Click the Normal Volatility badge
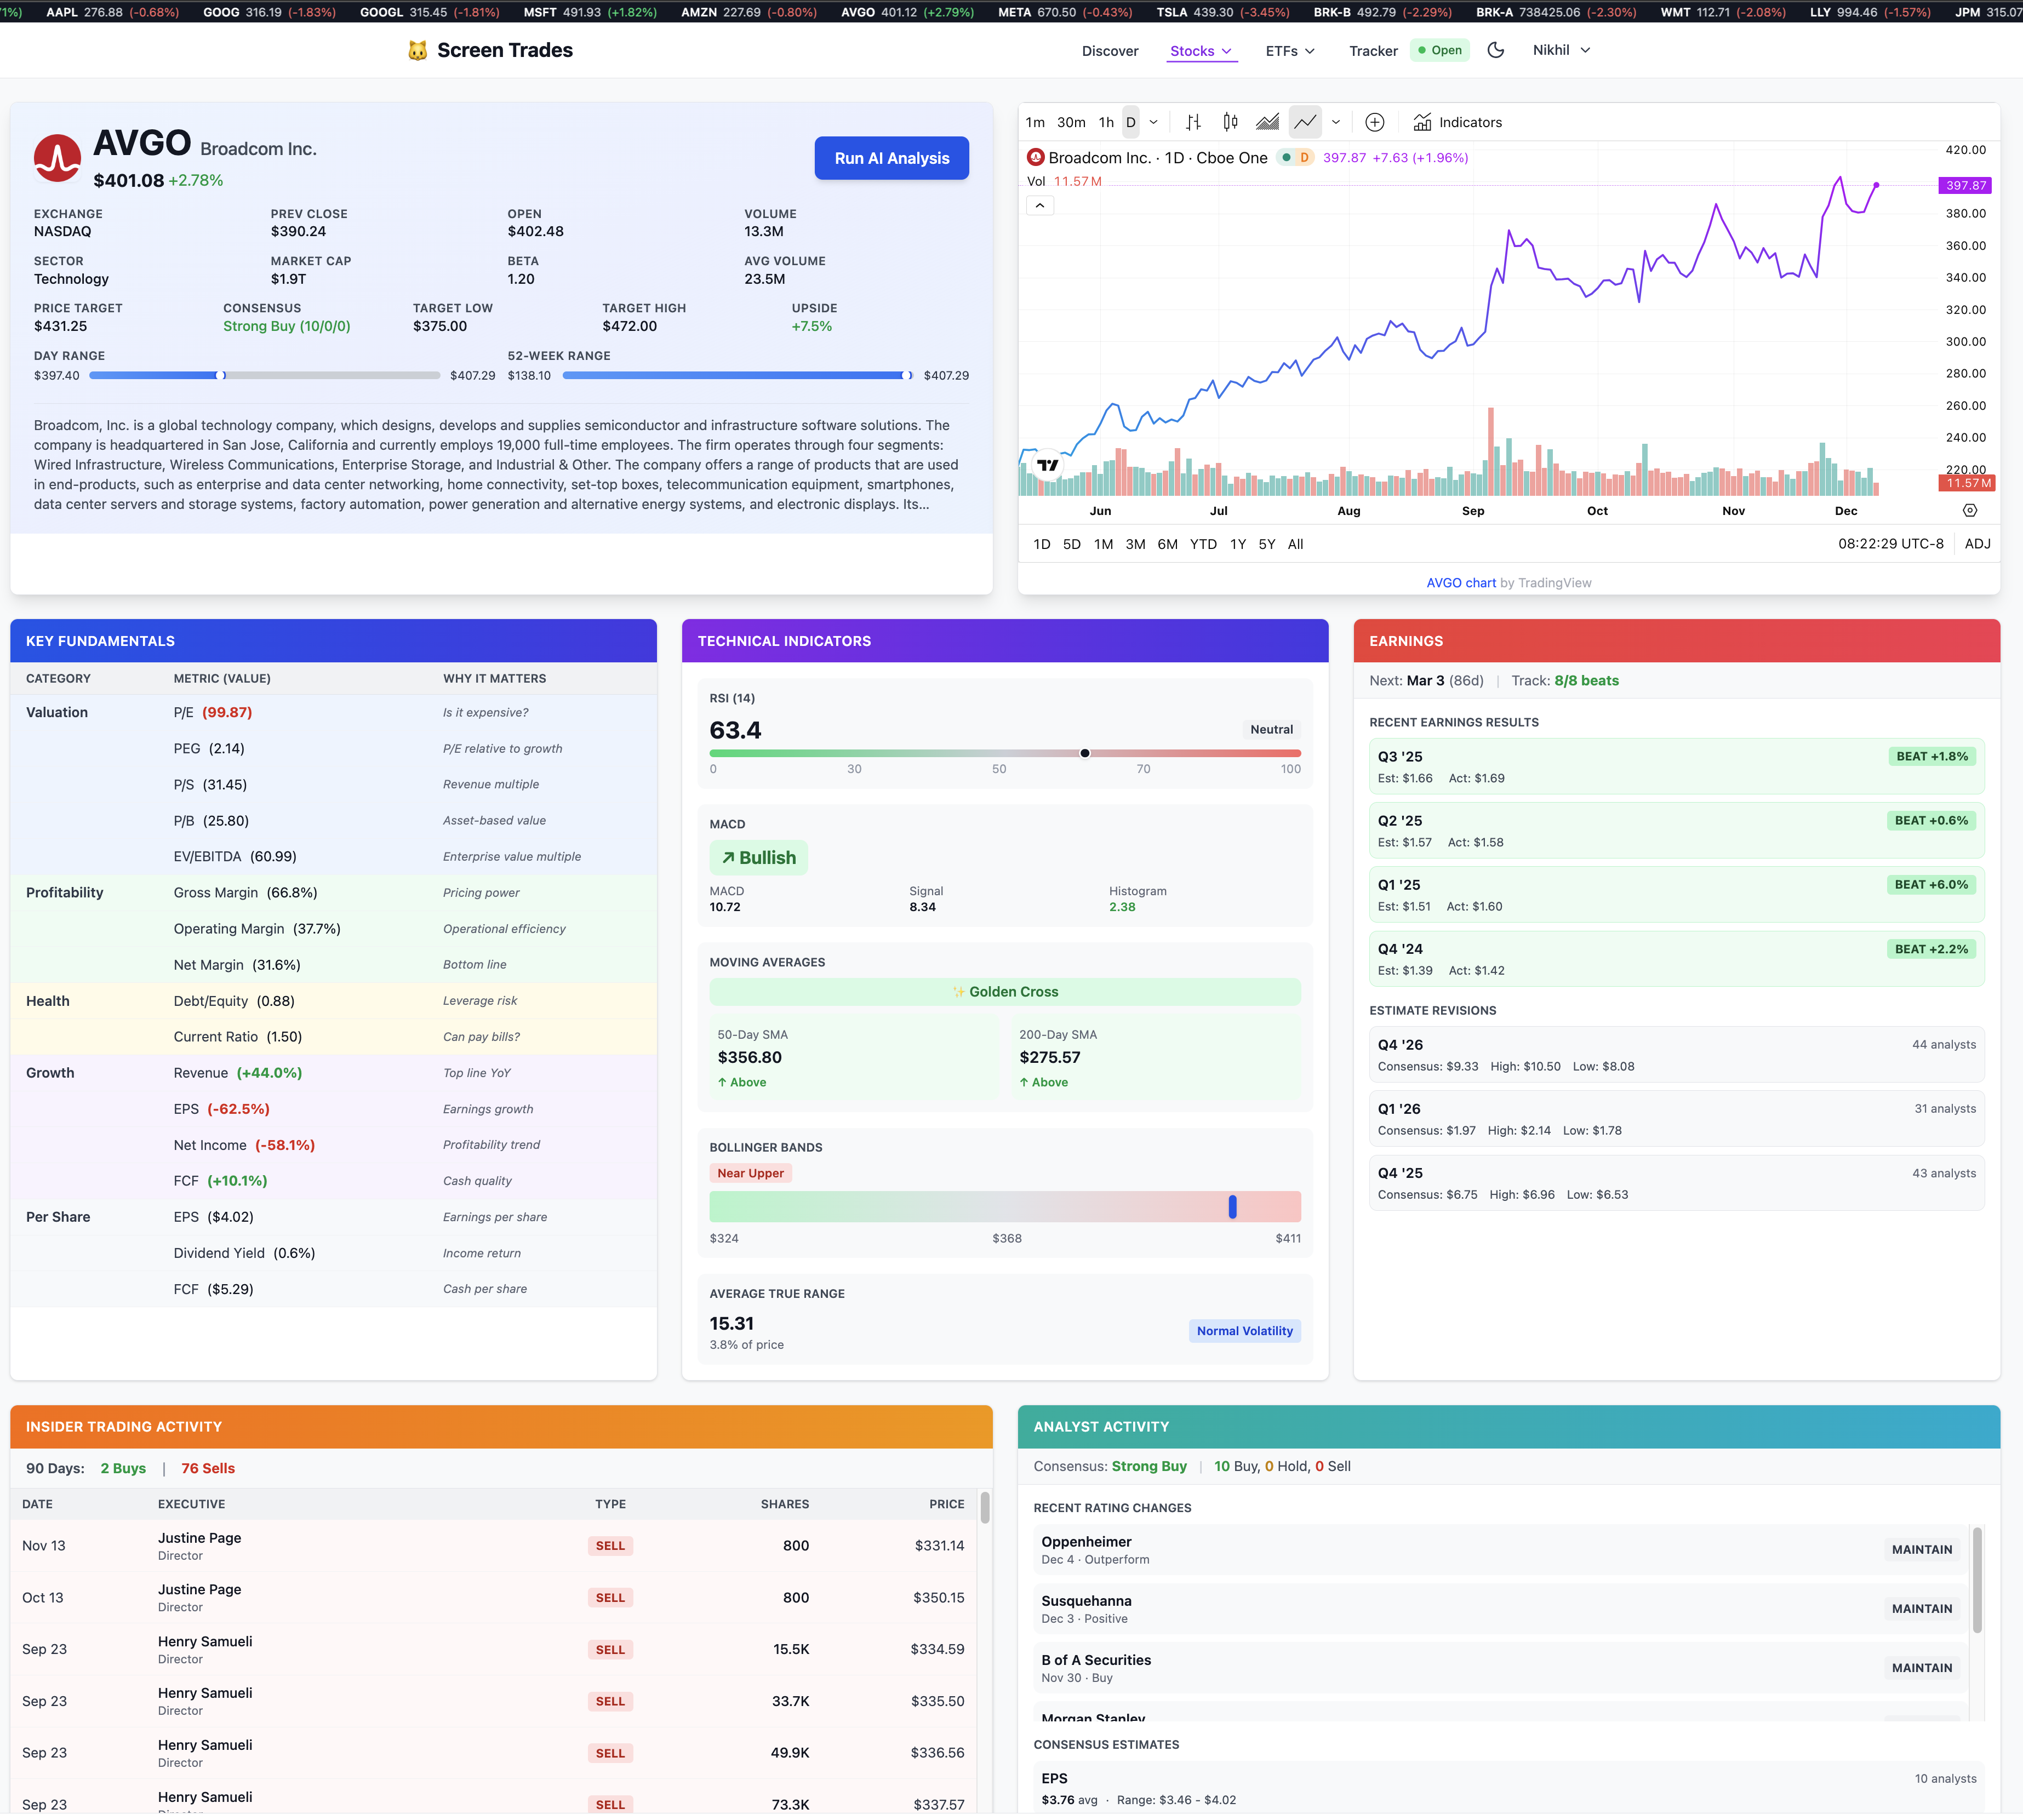Viewport: 2023px width, 1820px height. 1245,1331
